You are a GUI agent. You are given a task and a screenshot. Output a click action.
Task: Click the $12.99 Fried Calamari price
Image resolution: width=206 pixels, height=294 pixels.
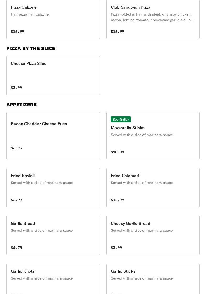[x=117, y=200]
